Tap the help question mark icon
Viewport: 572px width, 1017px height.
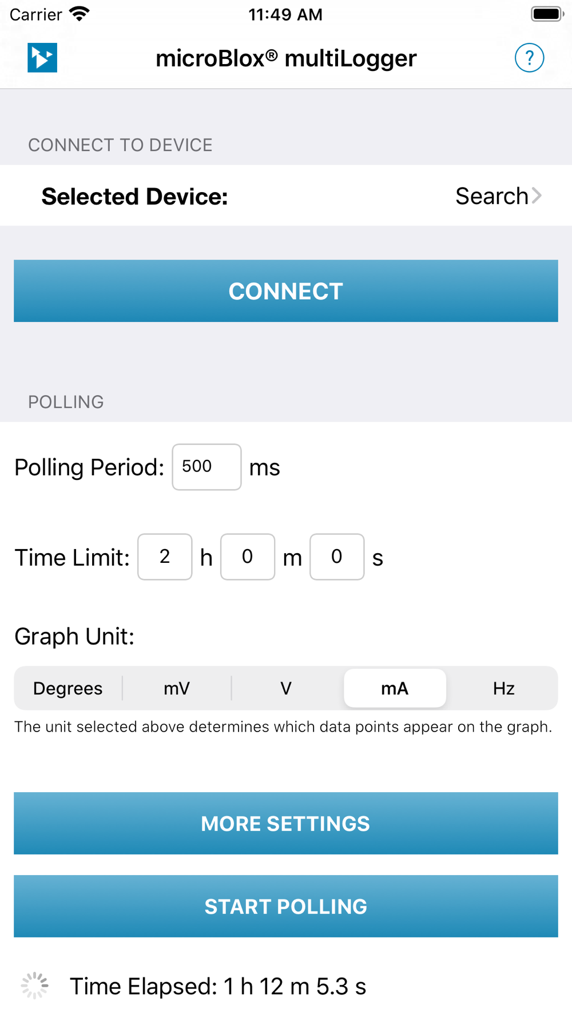pyautogui.click(x=529, y=58)
